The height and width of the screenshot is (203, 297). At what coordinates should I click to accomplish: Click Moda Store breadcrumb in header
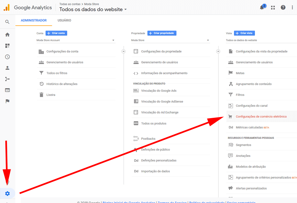pyautogui.click(x=91, y=4)
